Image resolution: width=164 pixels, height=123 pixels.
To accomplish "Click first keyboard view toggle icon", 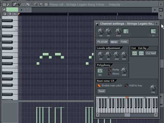I will coord(5,14).
